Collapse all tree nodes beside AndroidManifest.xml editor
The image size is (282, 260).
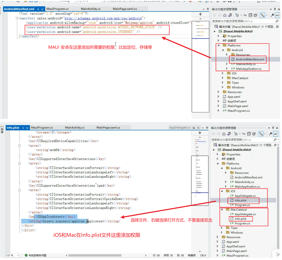click(x=250, y=15)
